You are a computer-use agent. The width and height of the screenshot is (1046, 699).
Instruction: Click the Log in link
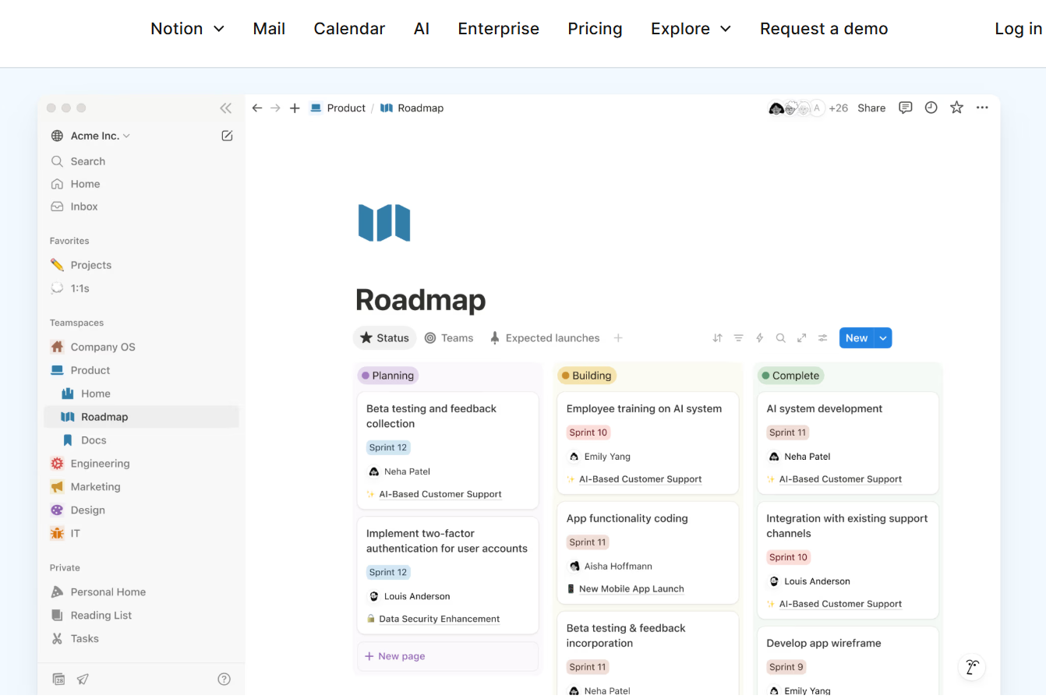click(x=1018, y=29)
